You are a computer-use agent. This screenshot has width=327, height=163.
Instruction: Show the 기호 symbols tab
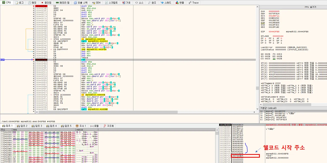click(x=126, y=3)
